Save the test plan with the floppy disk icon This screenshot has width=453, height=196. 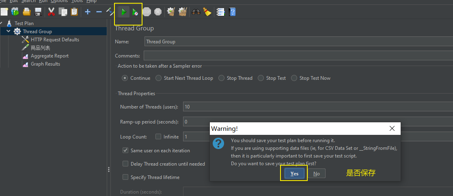point(39,12)
